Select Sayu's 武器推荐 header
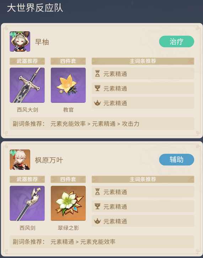Image resolution: width=203 pixels, height=258 pixels. click(x=27, y=61)
